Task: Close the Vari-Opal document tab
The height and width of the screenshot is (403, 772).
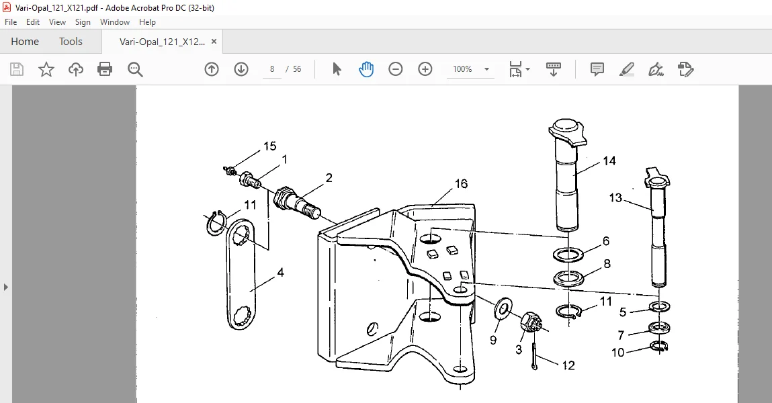Action: point(214,42)
